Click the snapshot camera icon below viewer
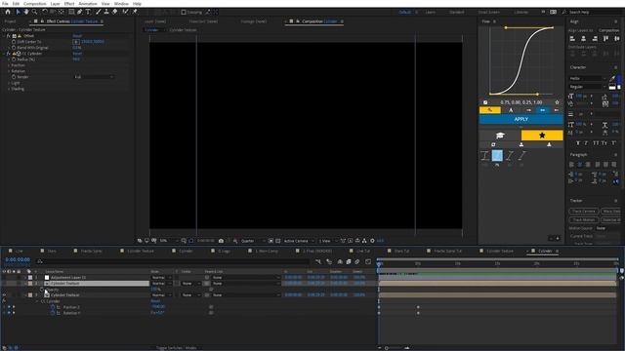 [x=221, y=241]
